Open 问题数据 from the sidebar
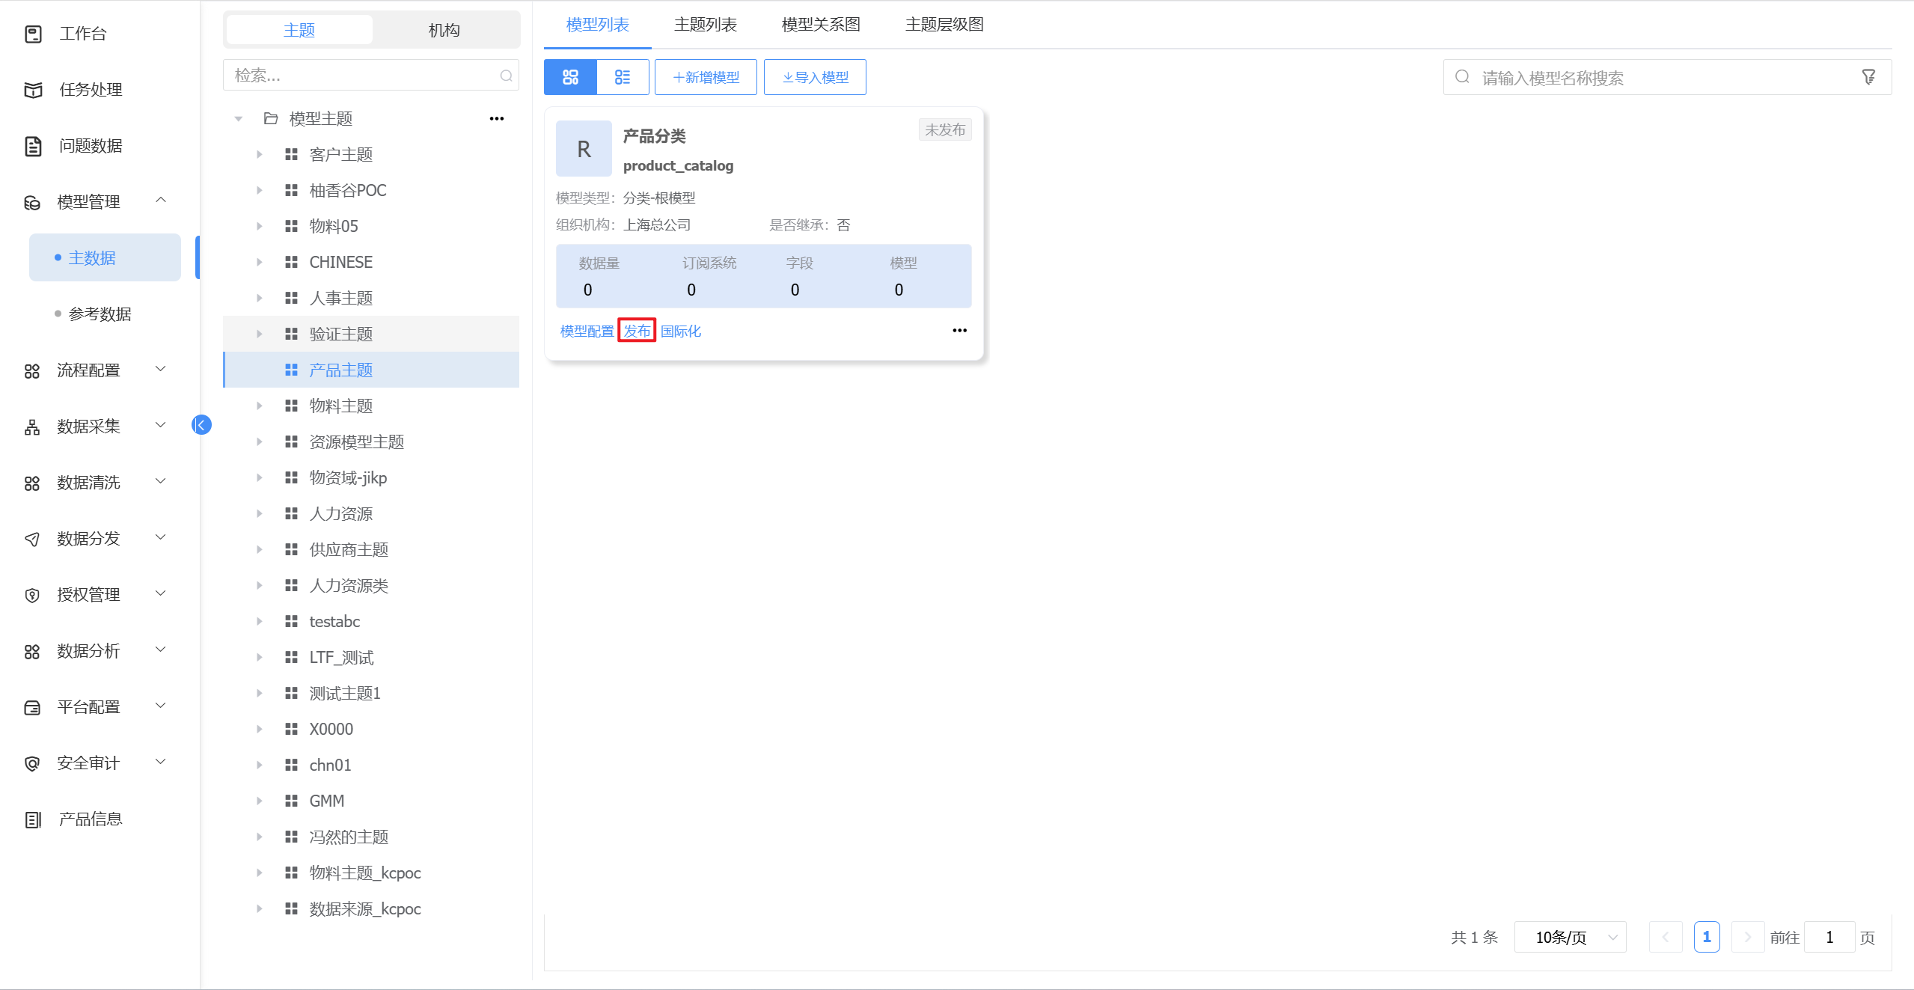Viewport: 1914px width, 990px height. pos(91,146)
